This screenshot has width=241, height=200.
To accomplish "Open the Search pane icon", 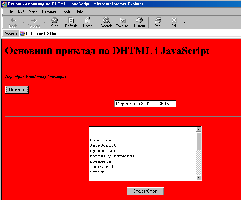I will 106,20.
